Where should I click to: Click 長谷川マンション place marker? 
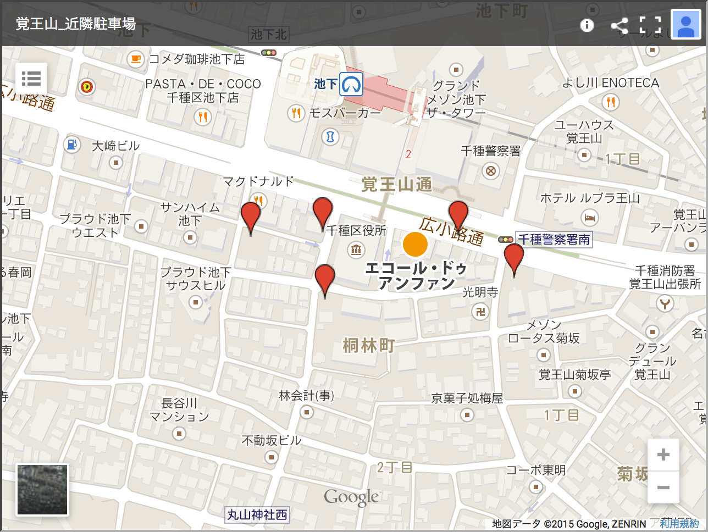pyautogui.click(x=179, y=434)
